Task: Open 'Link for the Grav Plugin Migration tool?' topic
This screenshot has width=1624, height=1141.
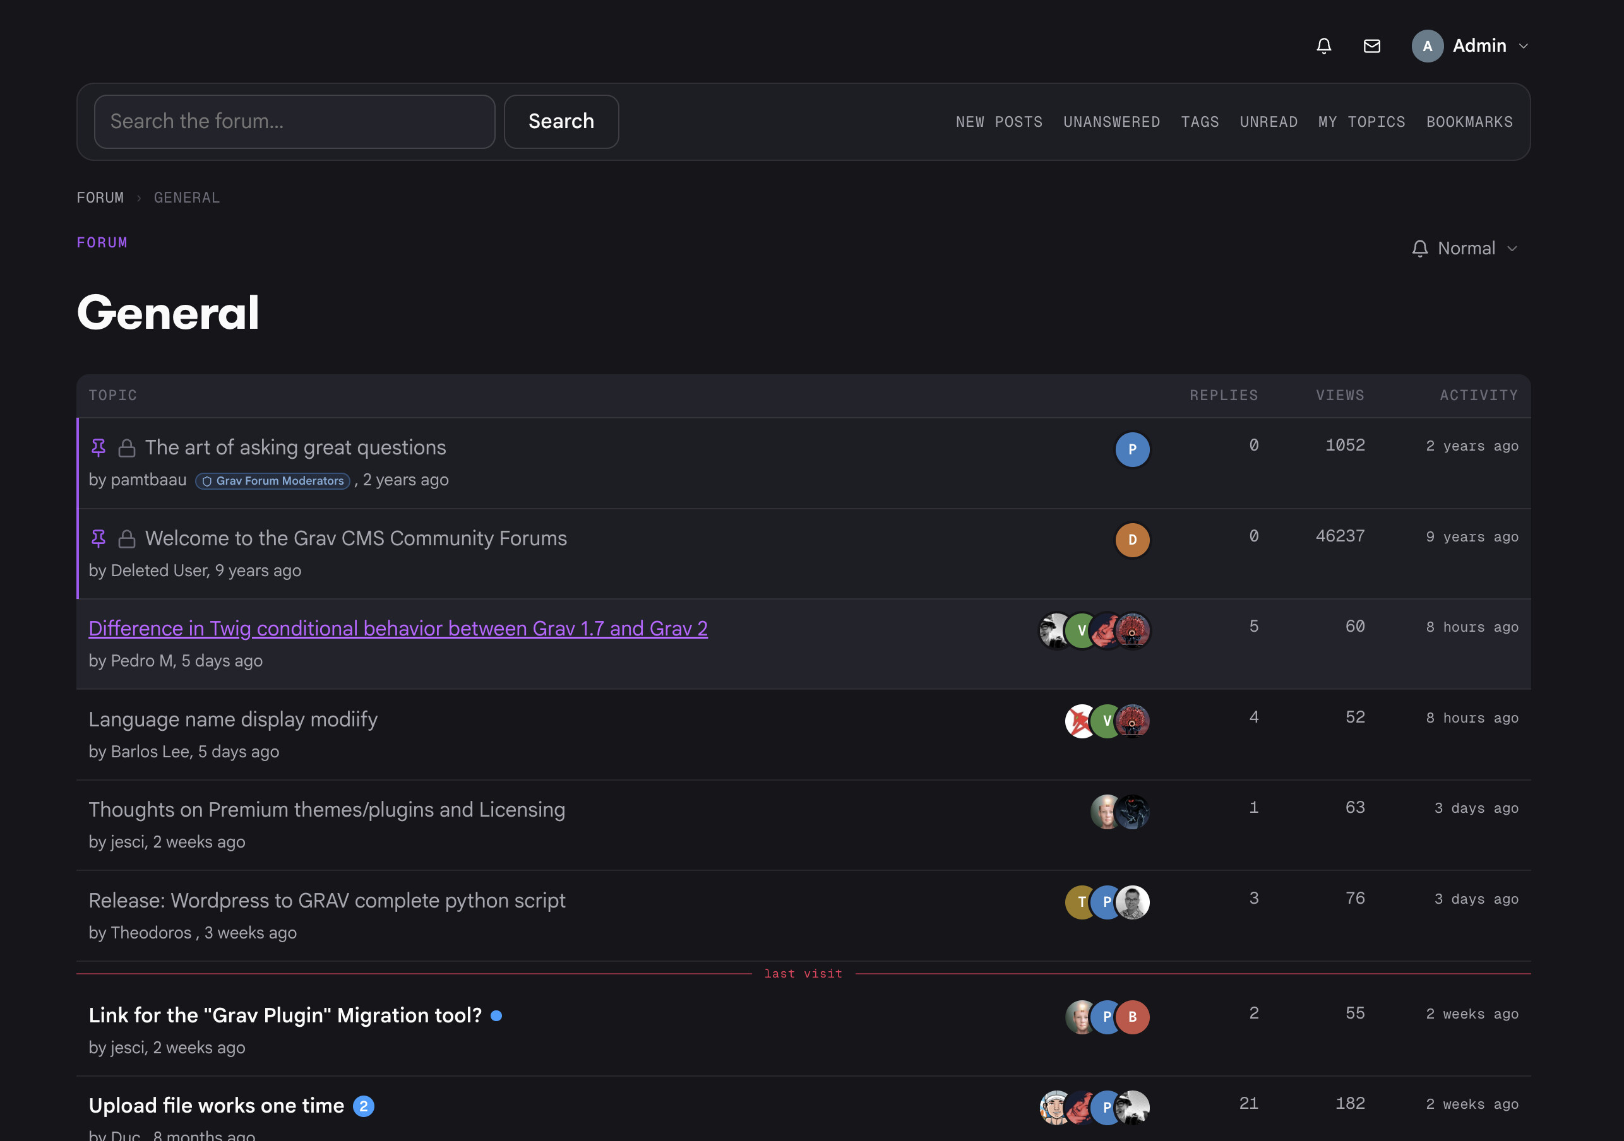Action: 285,1016
